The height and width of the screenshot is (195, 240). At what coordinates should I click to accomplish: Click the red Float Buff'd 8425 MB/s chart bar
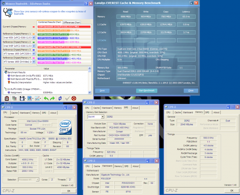point(64,47)
